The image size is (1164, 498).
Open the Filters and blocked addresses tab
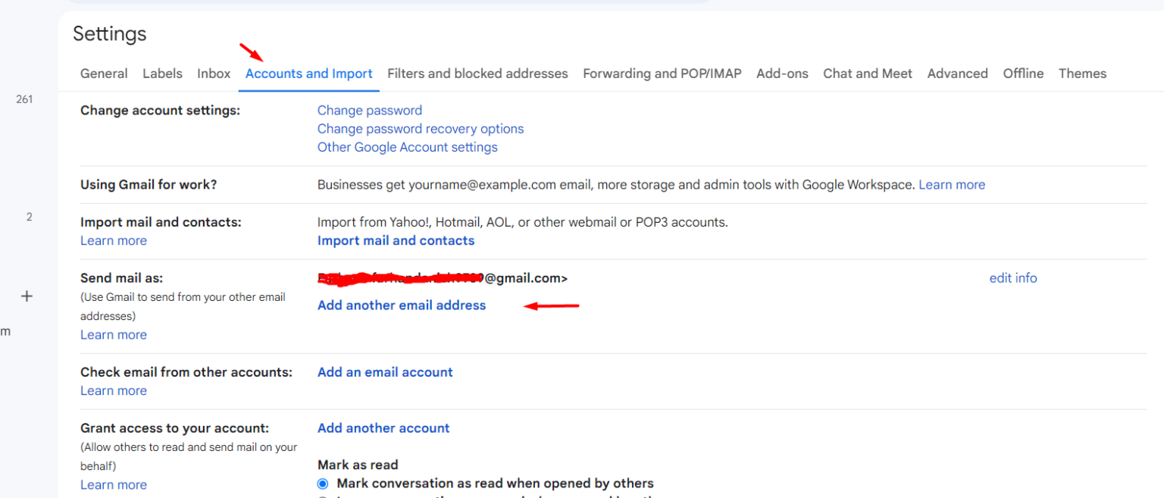point(477,73)
